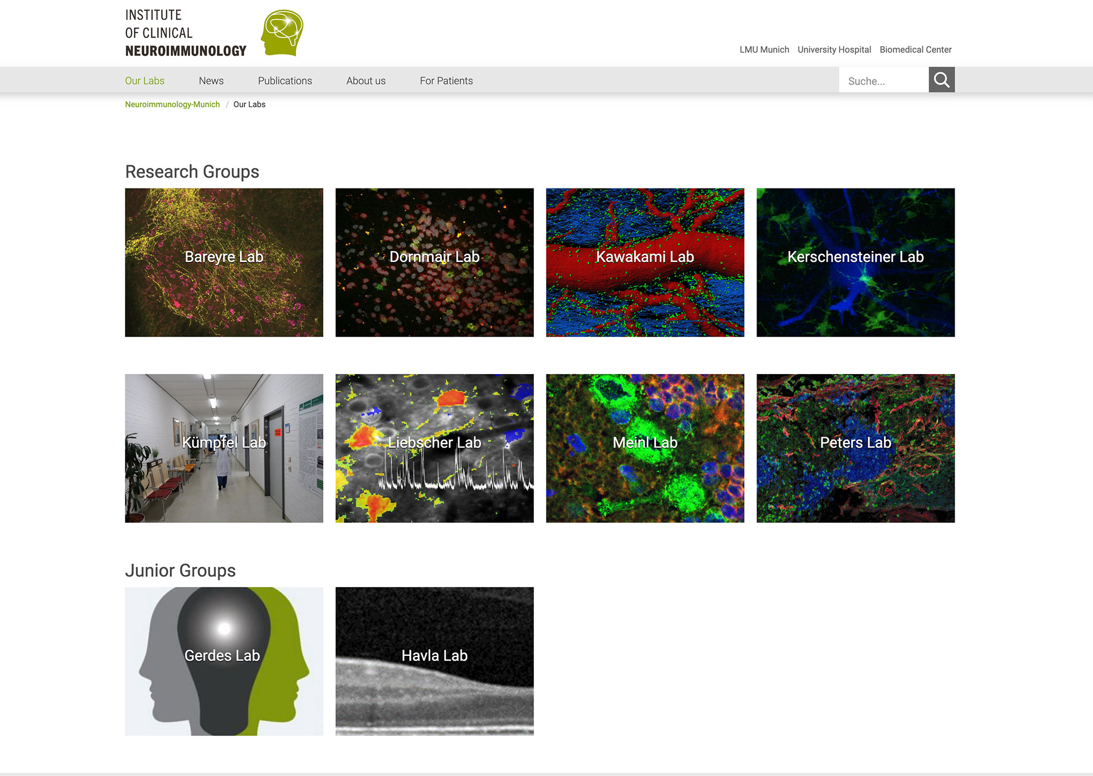Viewport: 1093px width, 776px height.
Task: Open the Peters Lab thumbnail
Action: pos(856,448)
